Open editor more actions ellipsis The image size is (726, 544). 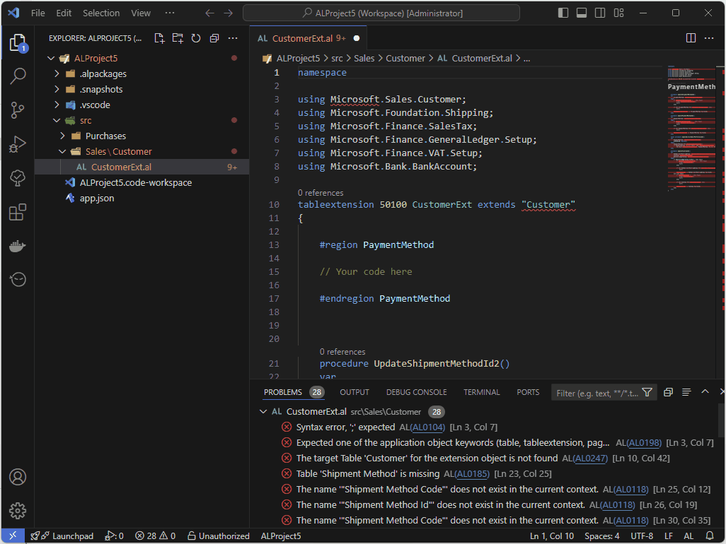point(709,38)
